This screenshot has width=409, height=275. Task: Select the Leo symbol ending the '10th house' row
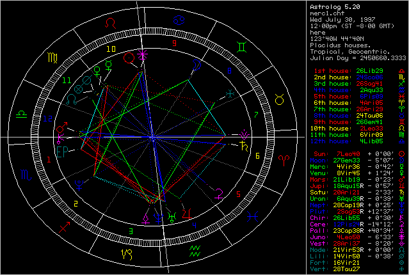click(x=402, y=129)
